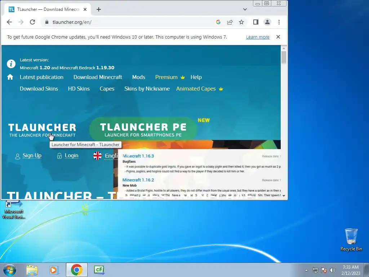Open the Premium menu item

coord(166,77)
